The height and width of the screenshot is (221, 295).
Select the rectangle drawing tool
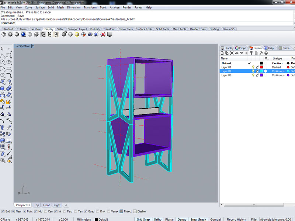[9, 69]
